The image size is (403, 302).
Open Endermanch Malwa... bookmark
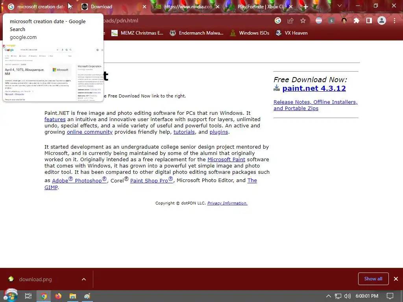click(x=197, y=33)
